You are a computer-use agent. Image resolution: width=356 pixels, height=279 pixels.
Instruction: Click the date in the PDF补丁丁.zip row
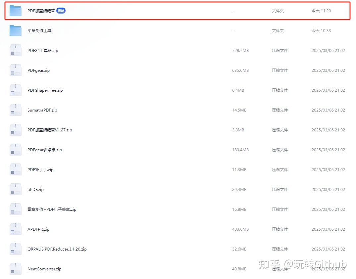coord(328,169)
